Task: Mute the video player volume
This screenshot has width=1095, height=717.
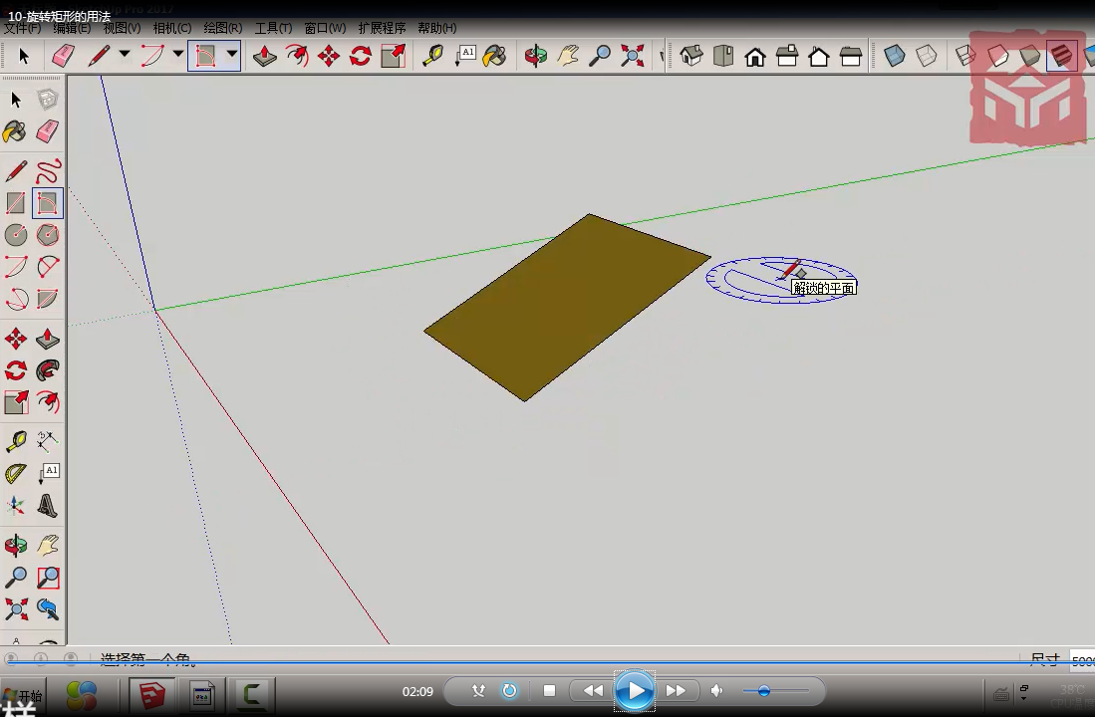Action: [716, 691]
